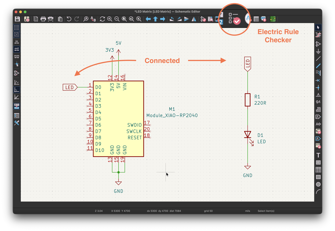Image resolution: width=335 pixels, height=231 pixels.
Task: Save the schematic
Action: (x=17, y=19)
